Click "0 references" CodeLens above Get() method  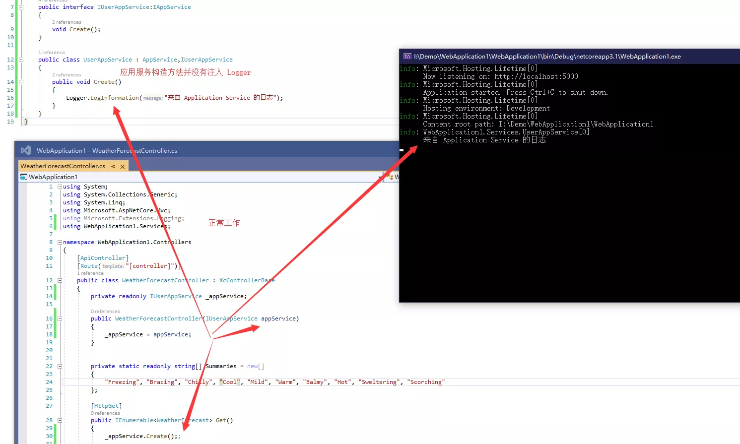[x=105, y=413]
